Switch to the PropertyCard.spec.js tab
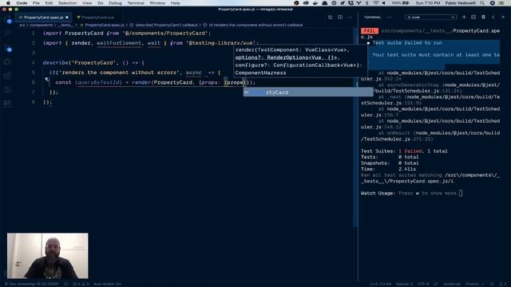 tap(44, 18)
